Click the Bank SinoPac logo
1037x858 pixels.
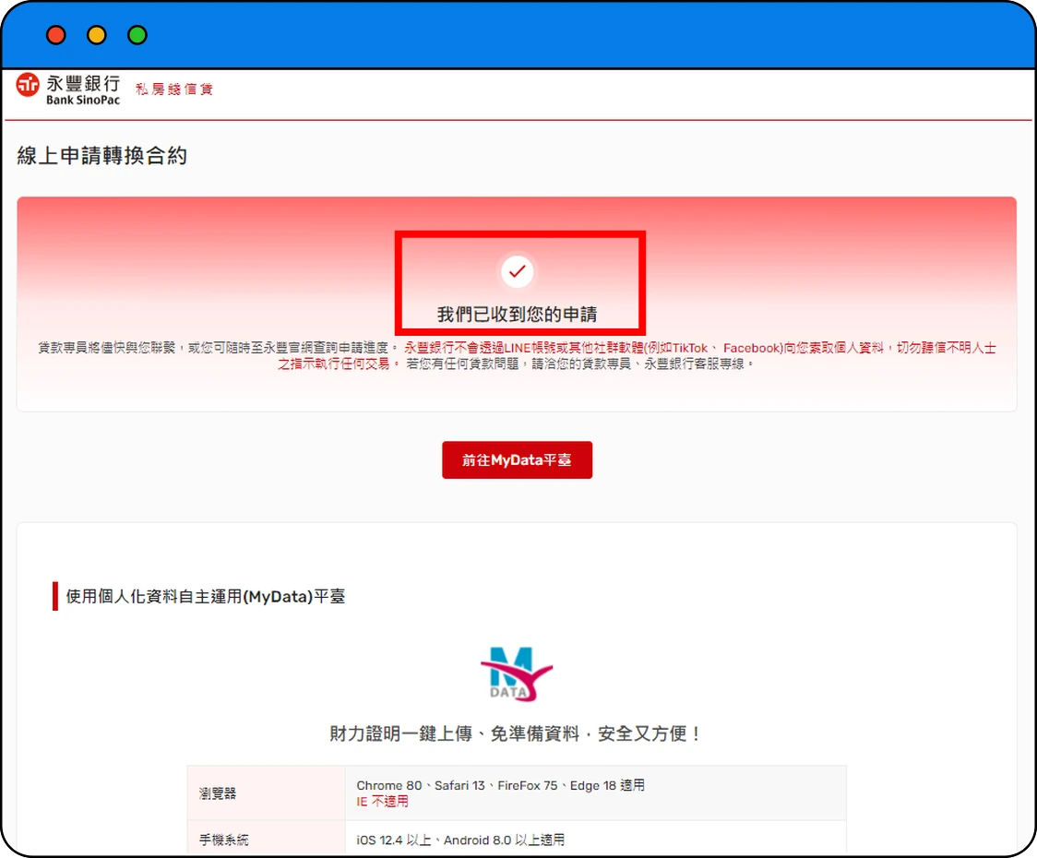pyautogui.click(x=68, y=89)
